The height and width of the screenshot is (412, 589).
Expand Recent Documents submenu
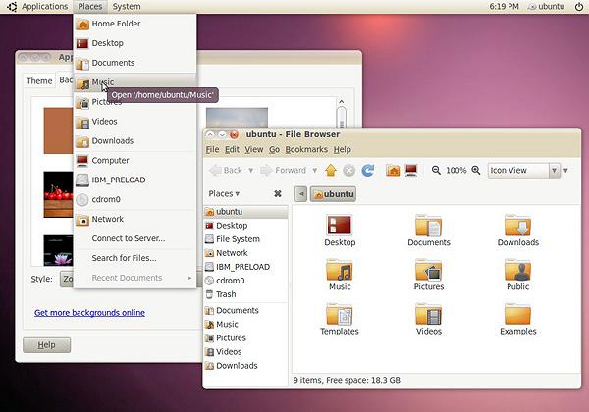pyautogui.click(x=134, y=278)
